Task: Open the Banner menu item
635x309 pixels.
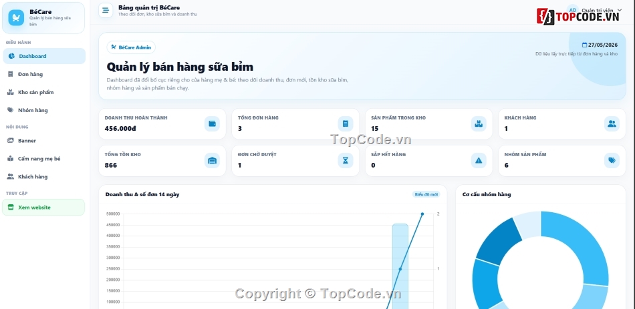Action: [44, 140]
